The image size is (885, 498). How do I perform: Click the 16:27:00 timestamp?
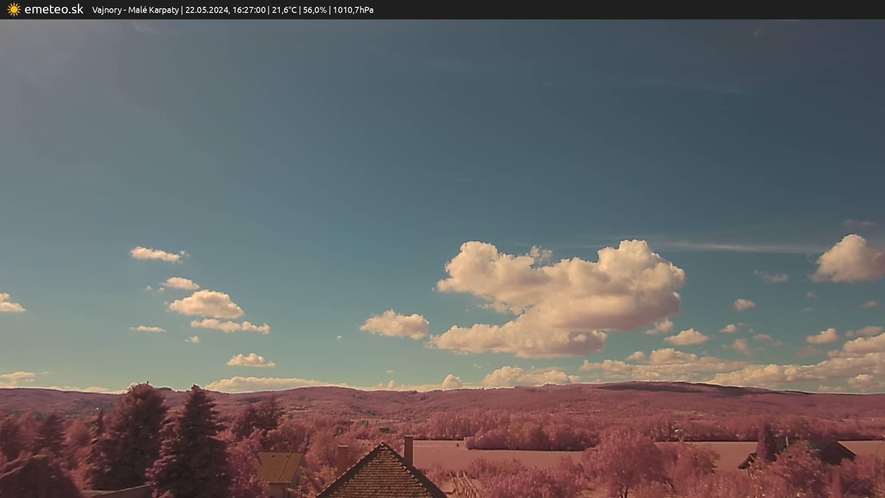point(249,10)
